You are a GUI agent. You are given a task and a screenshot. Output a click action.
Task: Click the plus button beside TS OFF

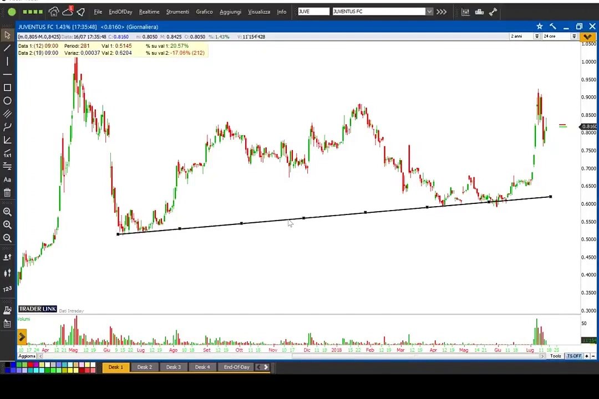click(587, 356)
